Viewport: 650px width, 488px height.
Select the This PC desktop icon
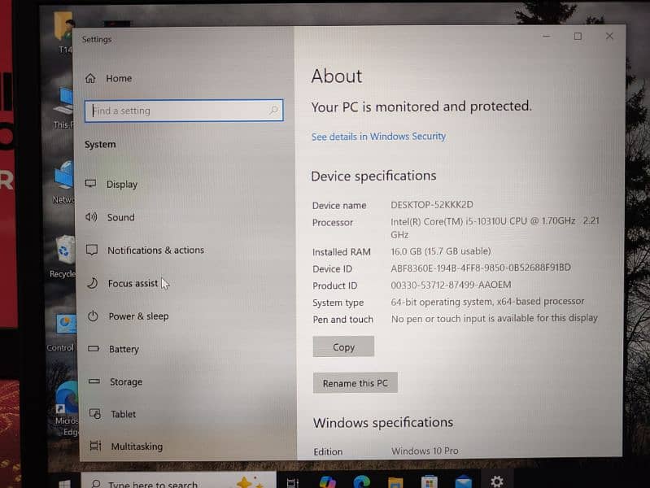[63, 108]
